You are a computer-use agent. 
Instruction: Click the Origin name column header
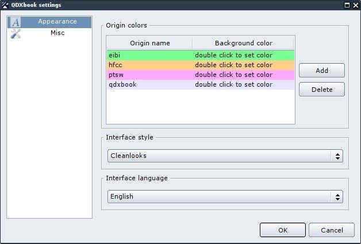coord(149,43)
